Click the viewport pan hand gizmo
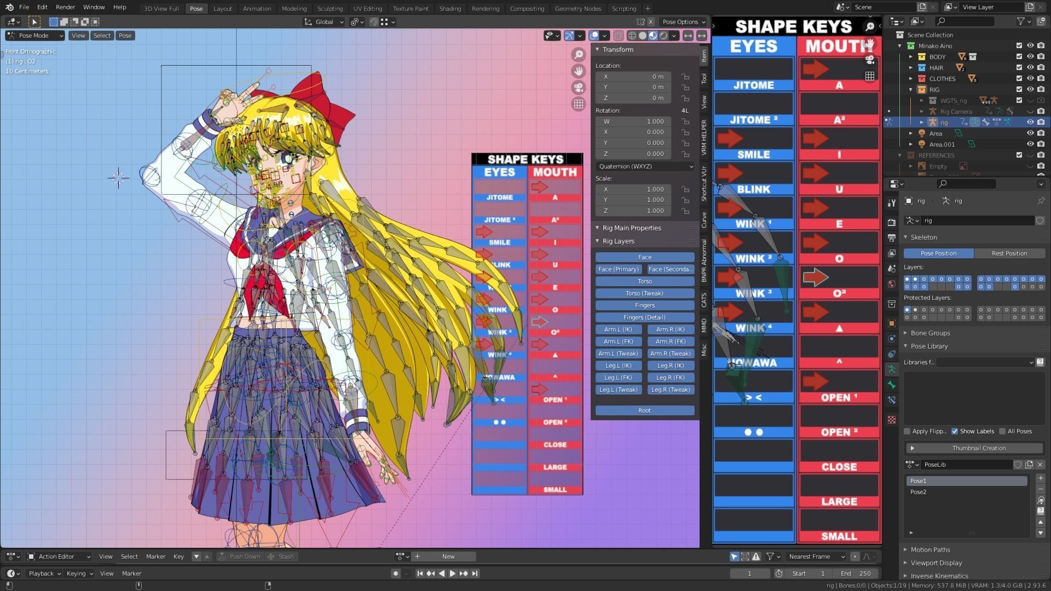This screenshot has width=1051, height=591. coord(579,71)
